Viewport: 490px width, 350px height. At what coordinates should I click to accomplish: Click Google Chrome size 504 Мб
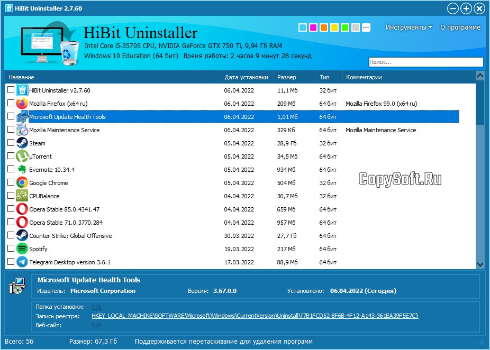286,183
